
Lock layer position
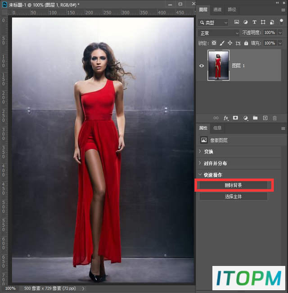(230, 43)
